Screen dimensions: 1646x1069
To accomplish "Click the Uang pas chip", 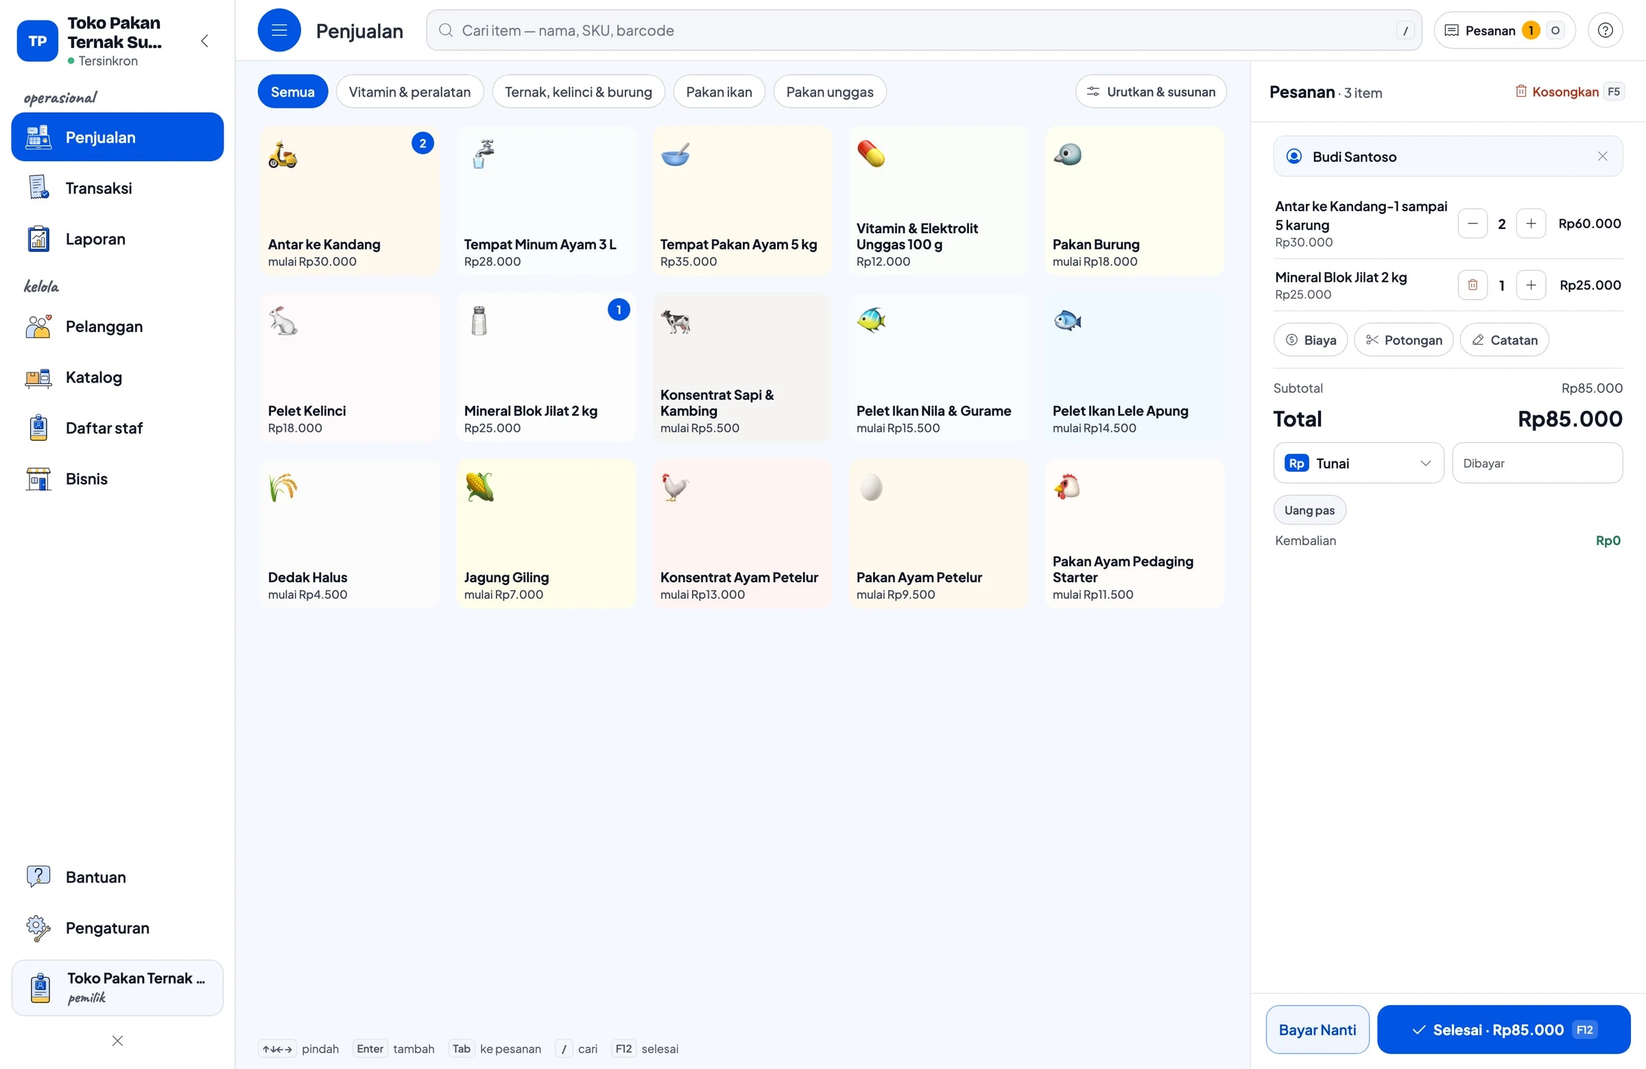I will [1309, 509].
